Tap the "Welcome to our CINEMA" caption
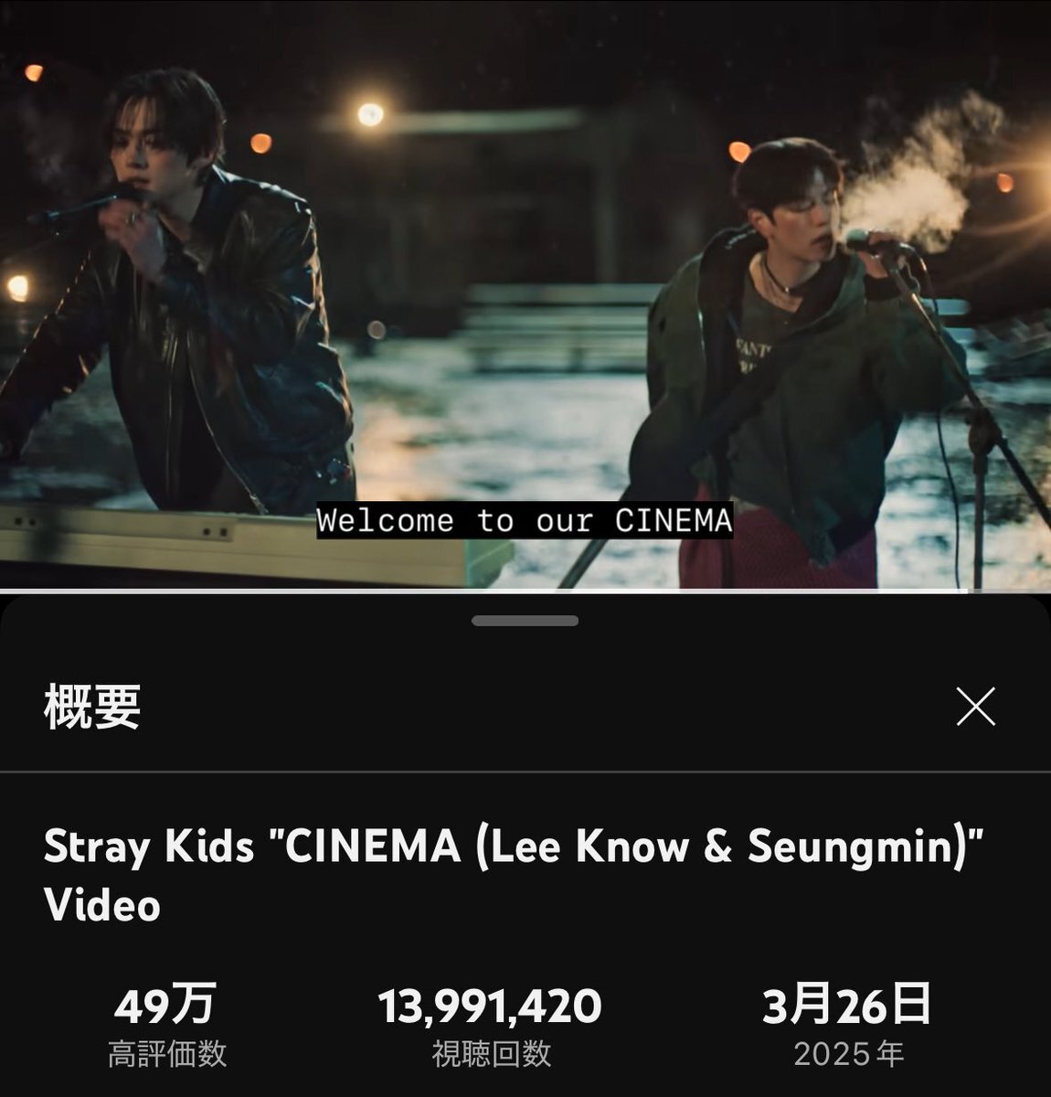This screenshot has width=1051, height=1097. (x=525, y=521)
